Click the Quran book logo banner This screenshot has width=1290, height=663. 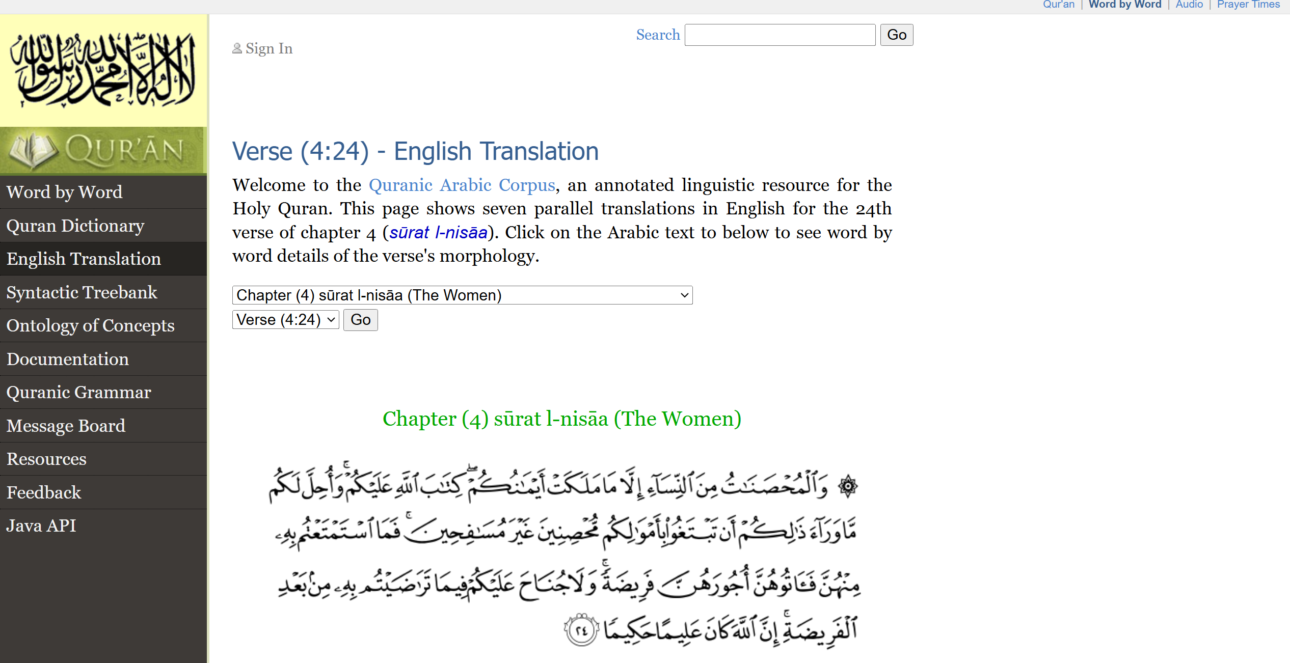(x=102, y=151)
